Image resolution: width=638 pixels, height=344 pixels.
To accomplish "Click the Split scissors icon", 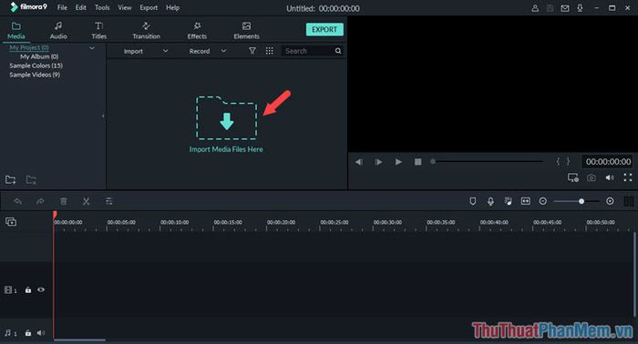I will (86, 201).
